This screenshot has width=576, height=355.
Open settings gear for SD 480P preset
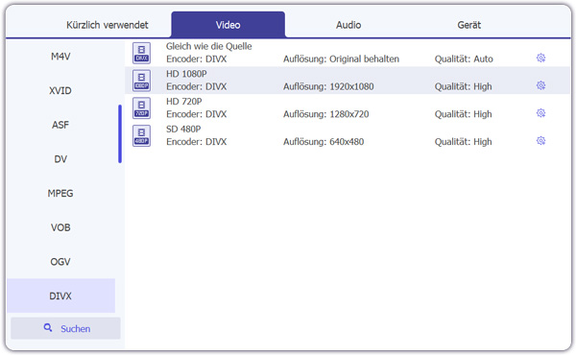click(x=540, y=141)
